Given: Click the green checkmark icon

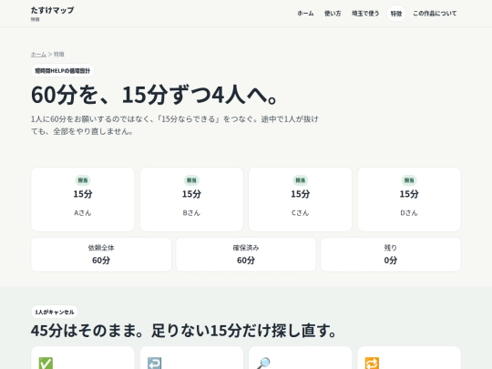Looking at the screenshot, I should pos(46,363).
